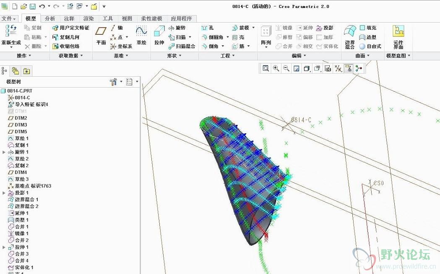The width and height of the screenshot is (440, 274).
Task: Switch to the 渲染 ribbon tab
Action: [x=89, y=18]
